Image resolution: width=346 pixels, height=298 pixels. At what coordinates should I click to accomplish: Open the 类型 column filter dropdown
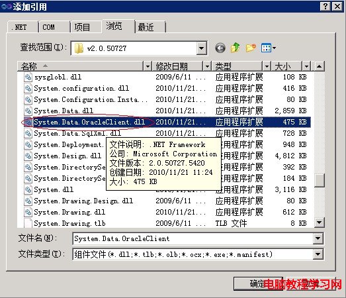(x=267, y=66)
